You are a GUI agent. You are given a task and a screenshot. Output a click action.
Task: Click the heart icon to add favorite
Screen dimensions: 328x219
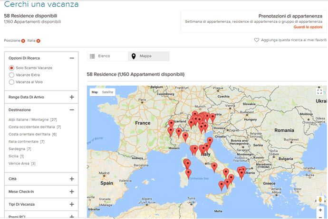click(257, 40)
